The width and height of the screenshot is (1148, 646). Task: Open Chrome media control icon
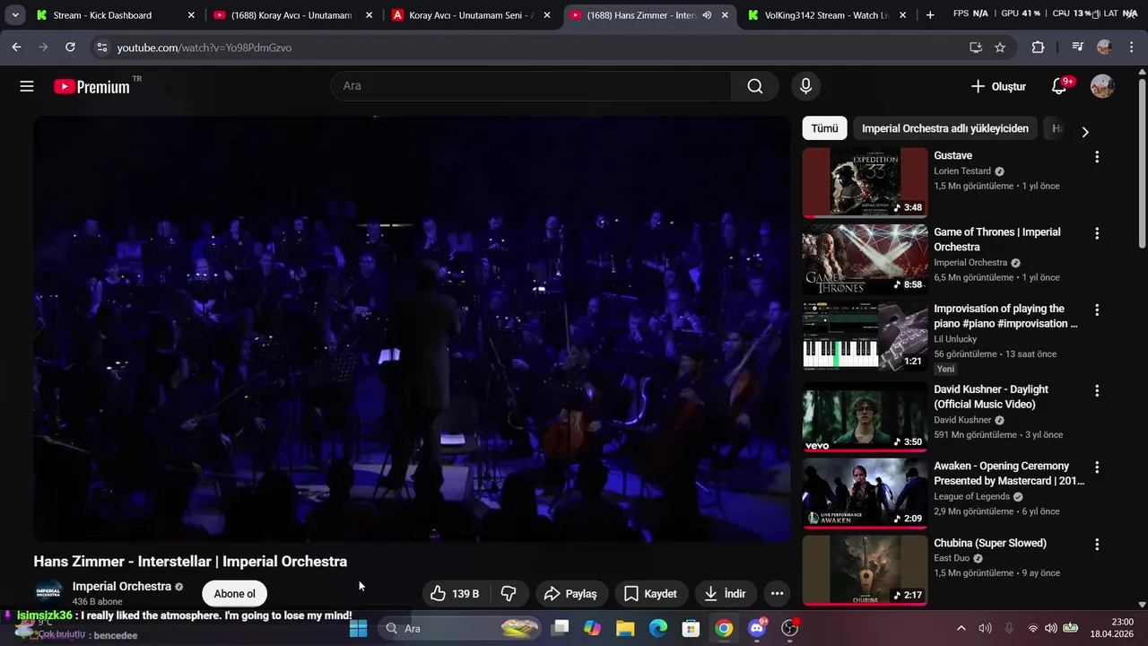[x=1078, y=48]
